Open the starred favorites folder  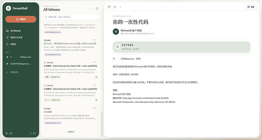click(x=21, y=44)
